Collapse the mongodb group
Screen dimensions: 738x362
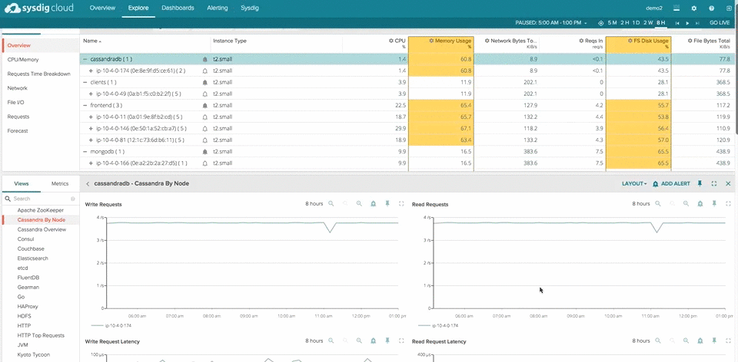pos(85,152)
